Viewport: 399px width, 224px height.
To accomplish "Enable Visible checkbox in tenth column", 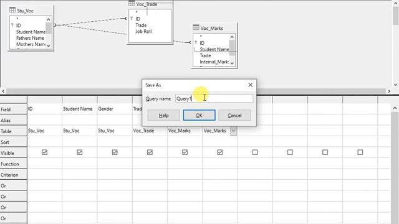I will pos(360,152).
